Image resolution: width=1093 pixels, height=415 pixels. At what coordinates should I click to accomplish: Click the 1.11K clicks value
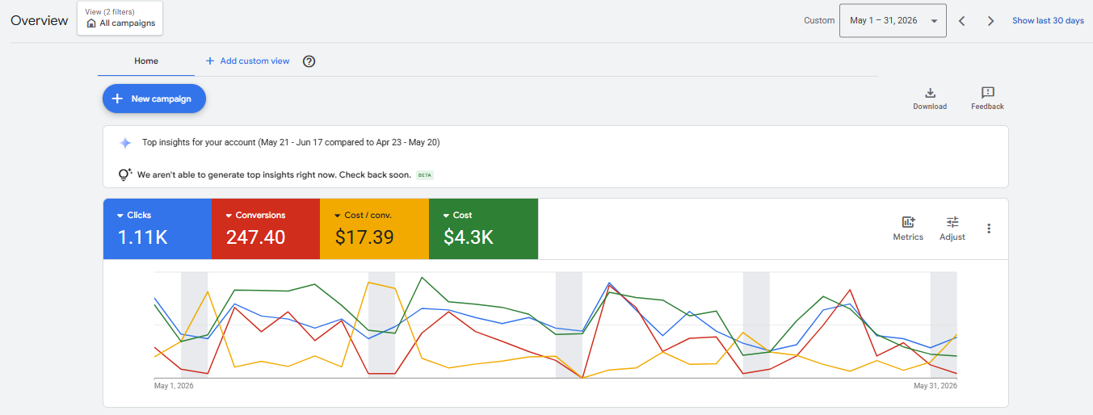point(143,237)
